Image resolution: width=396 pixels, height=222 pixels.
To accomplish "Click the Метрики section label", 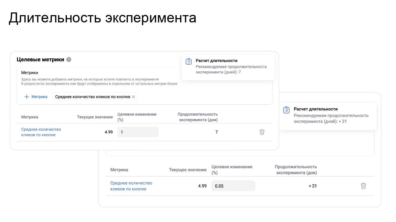I will pos(30,73).
